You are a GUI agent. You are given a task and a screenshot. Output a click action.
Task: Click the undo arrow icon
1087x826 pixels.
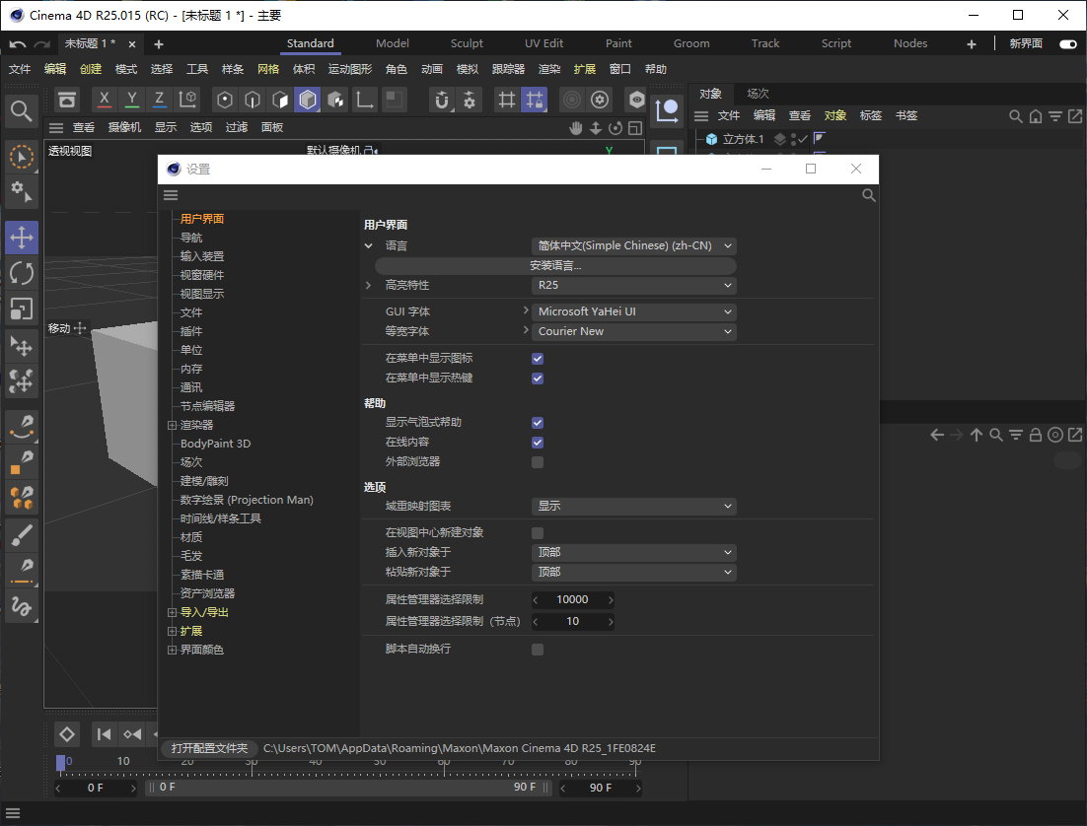point(18,43)
